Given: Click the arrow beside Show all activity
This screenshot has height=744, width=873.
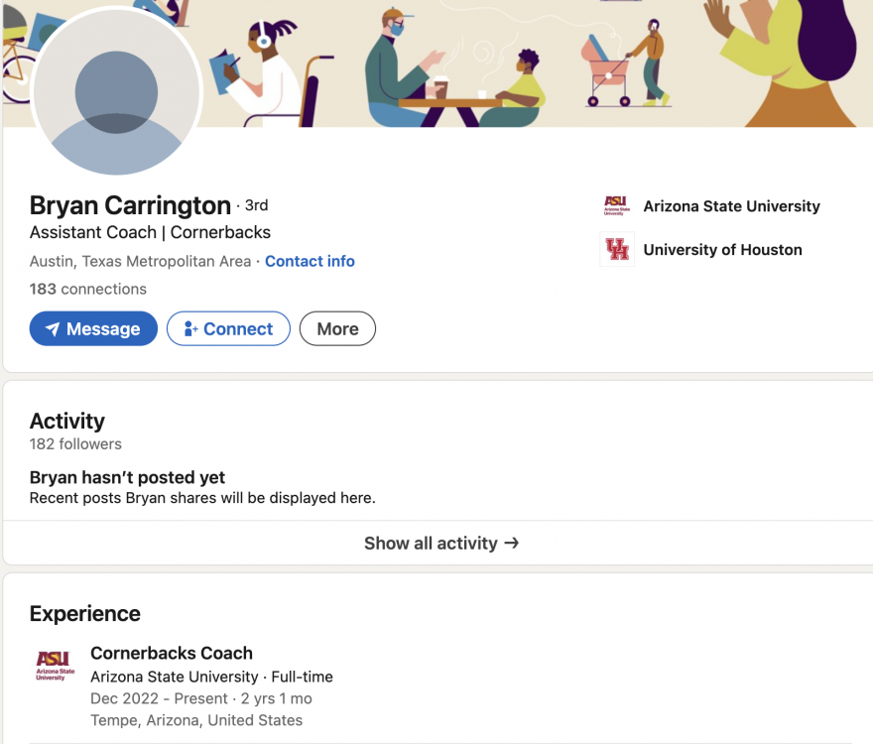Looking at the screenshot, I should 512,543.
